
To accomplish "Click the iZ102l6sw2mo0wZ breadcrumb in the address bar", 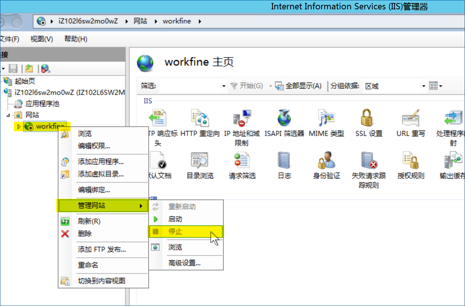I will [88, 21].
